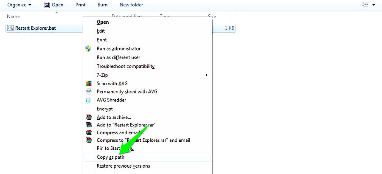Click the change view icon
The image size is (382, 174).
click(365, 5)
